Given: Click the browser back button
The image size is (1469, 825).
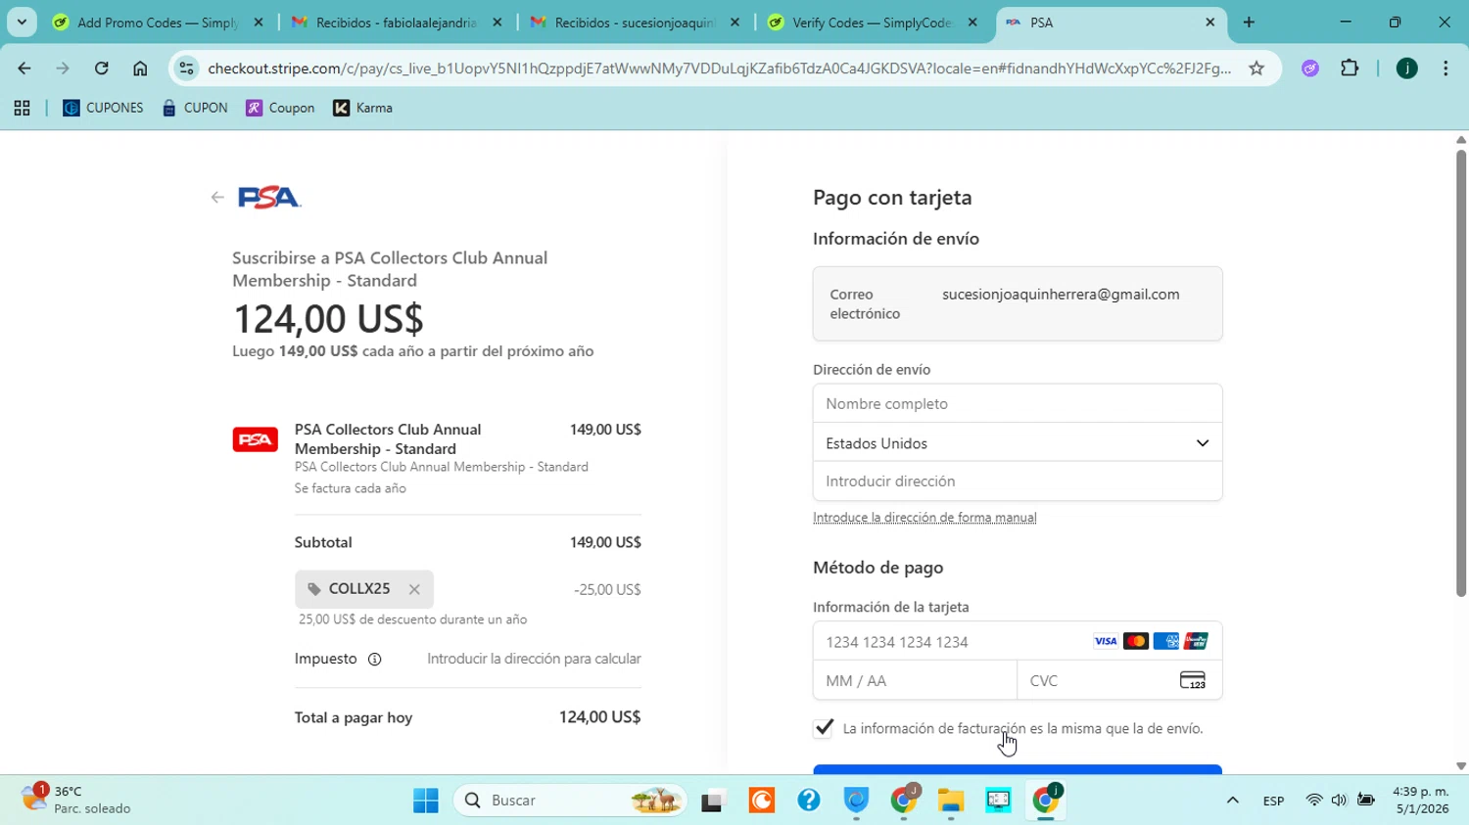Looking at the screenshot, I should pyautogui.click(x=24, y=69).
